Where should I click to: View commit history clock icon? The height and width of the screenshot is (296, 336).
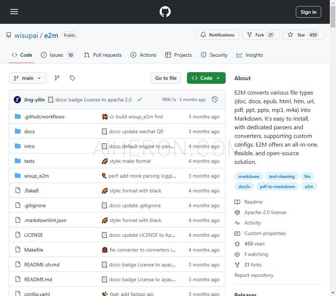[x=215, y=99]
